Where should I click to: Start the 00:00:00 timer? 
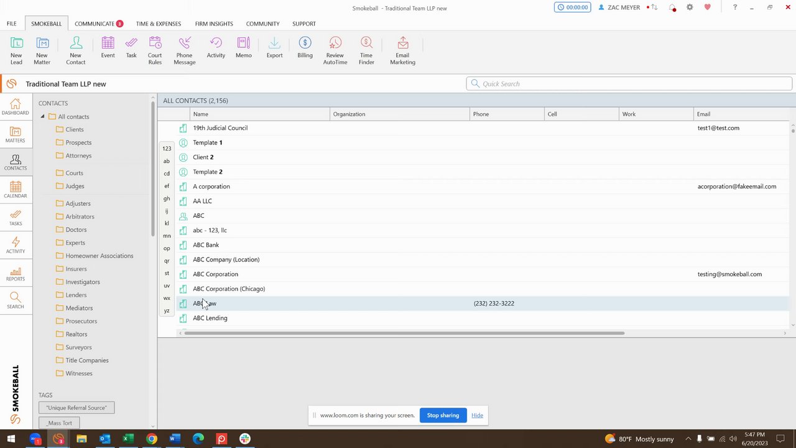(x=572, y=7)
